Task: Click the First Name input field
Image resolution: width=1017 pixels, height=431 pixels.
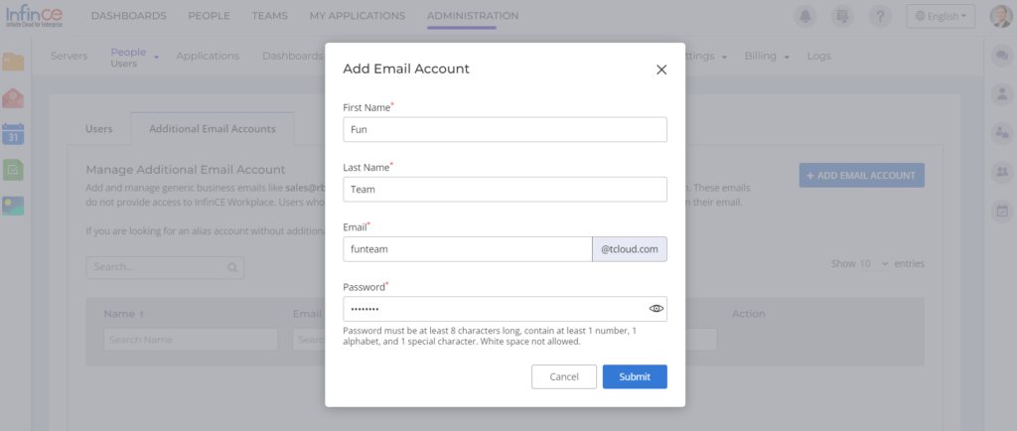Action: [x=505, y=130]
